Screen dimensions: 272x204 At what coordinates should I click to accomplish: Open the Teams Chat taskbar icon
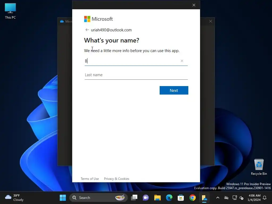146,198
